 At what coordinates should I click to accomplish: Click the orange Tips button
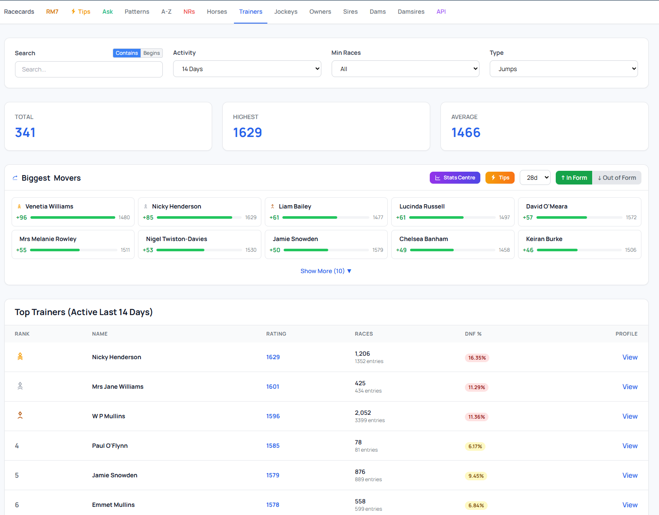pyautogui.click(x=500, y=178)
